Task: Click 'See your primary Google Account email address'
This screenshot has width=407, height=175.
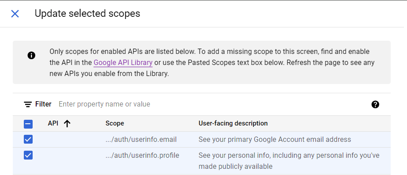Action: click(x=275, y=140)
